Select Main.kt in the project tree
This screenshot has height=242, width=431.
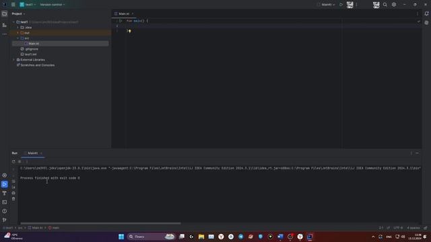(61, 44)
